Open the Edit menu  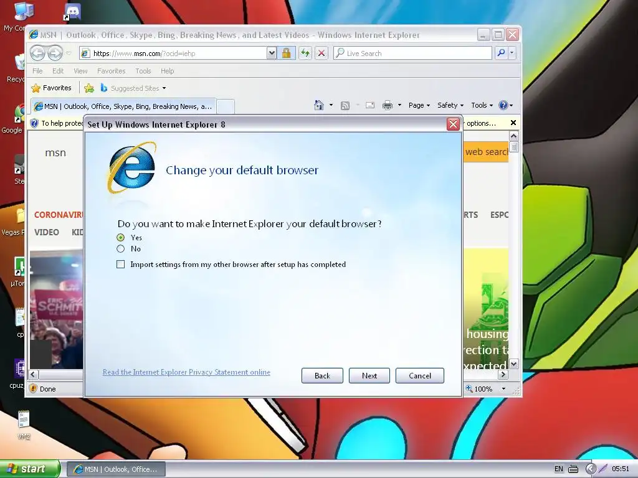click(58, 71)
